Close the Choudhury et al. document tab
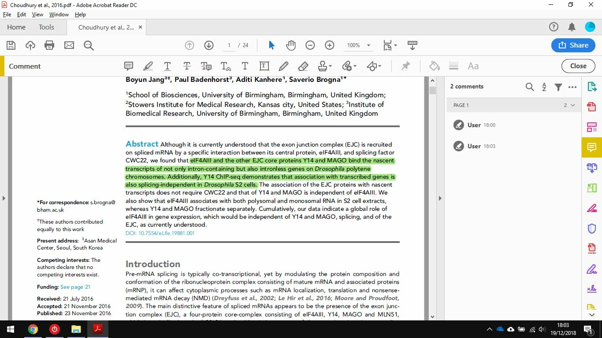Image resolution: width=602 pixels, height=338 pixels. click(x=140, y=27)
